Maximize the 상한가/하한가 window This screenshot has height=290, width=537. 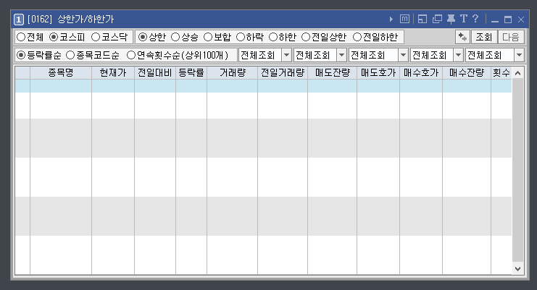[x=508, y=20]
